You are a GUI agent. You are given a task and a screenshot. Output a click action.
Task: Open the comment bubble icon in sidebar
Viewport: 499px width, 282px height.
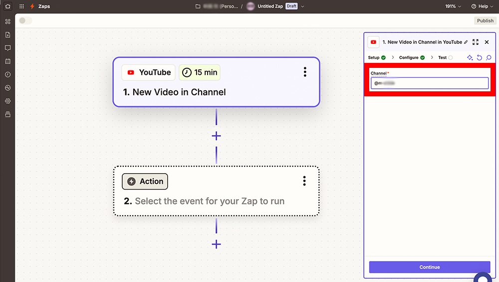pos(7,48)
